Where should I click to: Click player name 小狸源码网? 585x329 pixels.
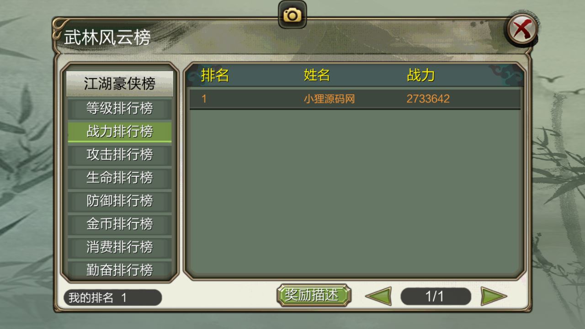pos(329,99)
